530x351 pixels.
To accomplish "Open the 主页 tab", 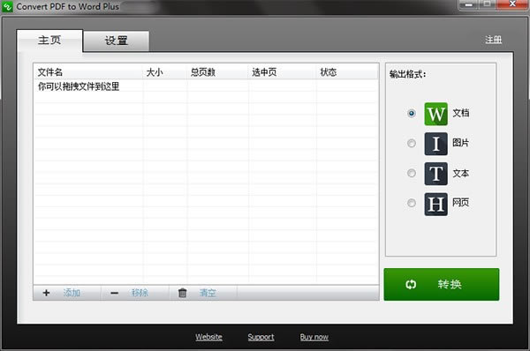I will (x=49, y=41).
